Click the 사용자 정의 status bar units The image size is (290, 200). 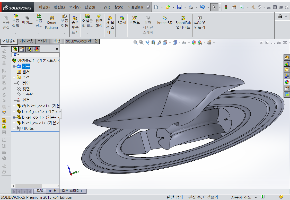[241, 197]
